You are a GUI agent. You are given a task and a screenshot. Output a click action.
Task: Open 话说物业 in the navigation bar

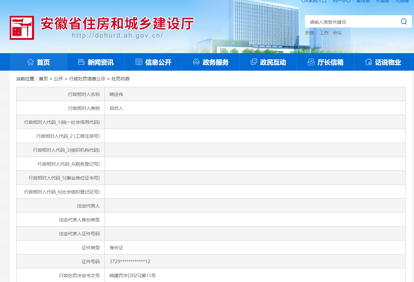pyautogui.click(x=383, y=62)
